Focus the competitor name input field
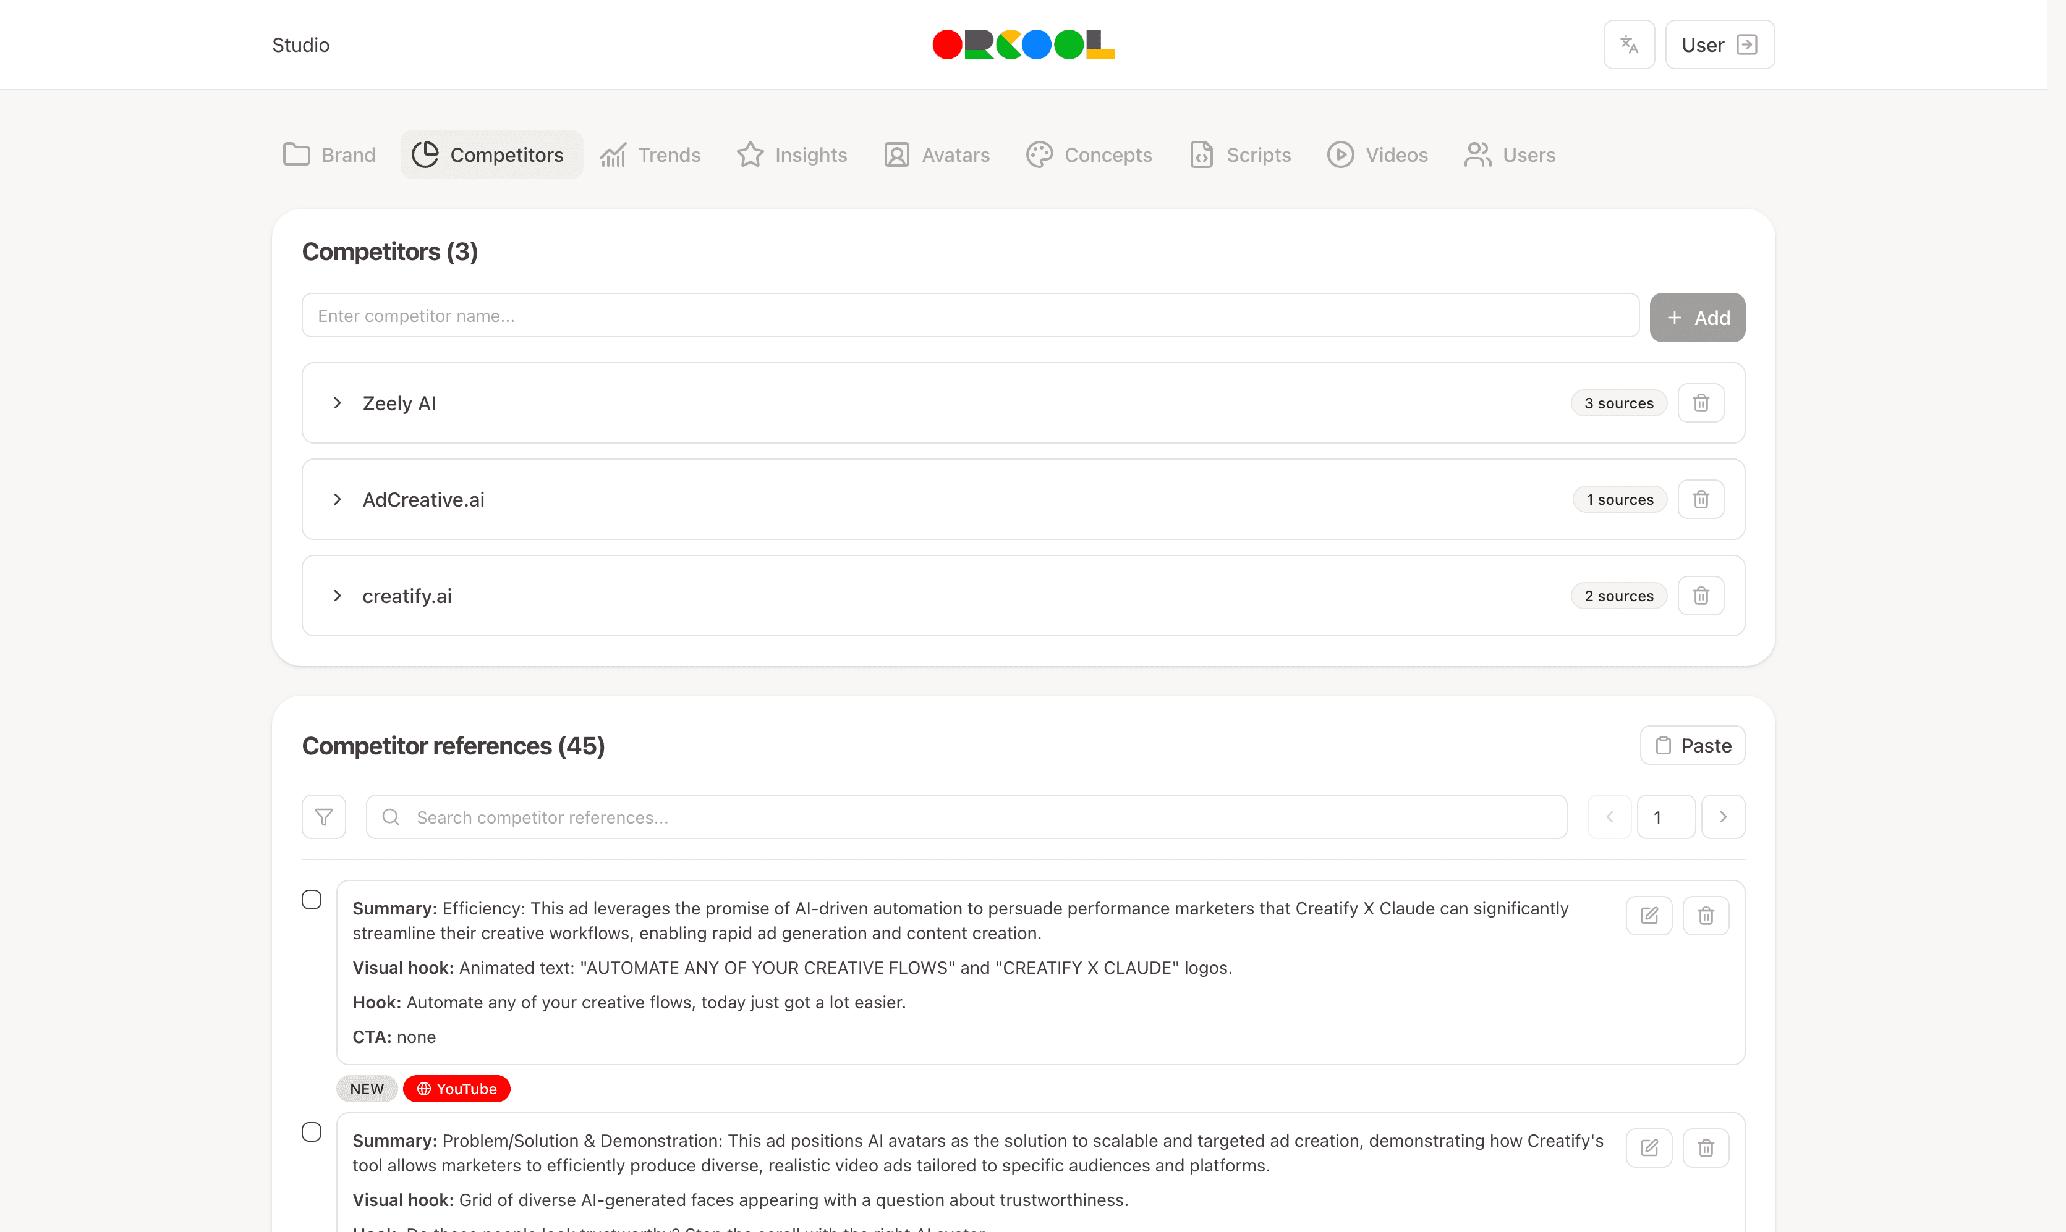The width and height of the screenshot is (2066, 1232). [969, 316]
